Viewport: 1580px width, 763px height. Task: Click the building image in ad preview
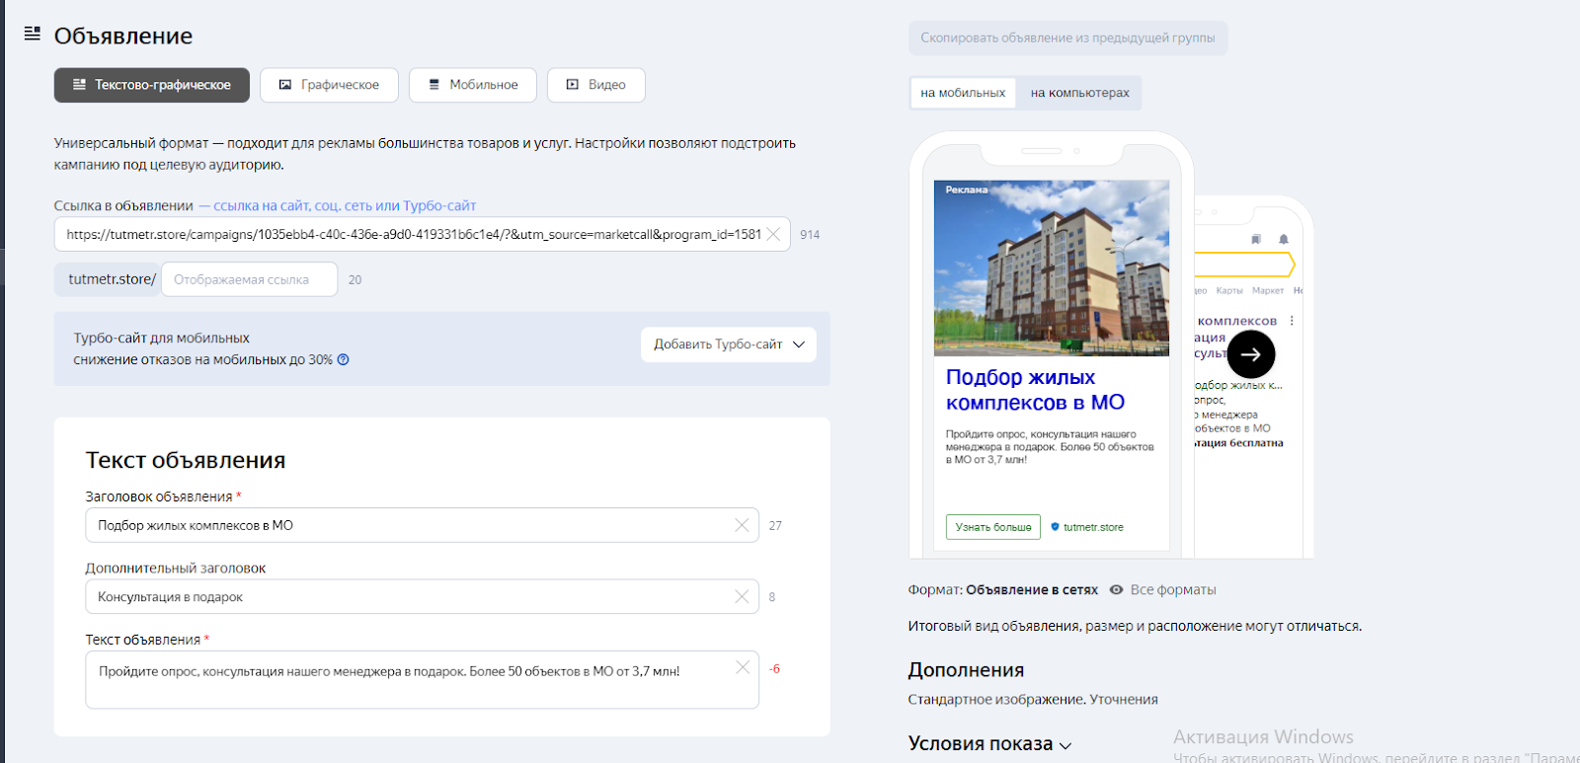[1052, 267]
